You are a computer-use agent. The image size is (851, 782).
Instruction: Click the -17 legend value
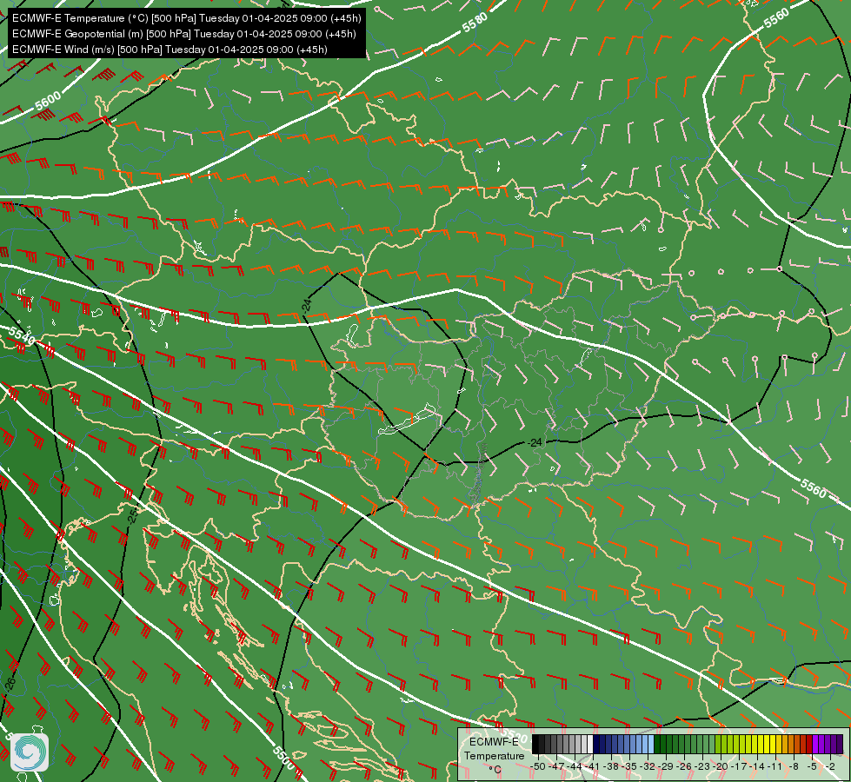(x=739, y=767)
